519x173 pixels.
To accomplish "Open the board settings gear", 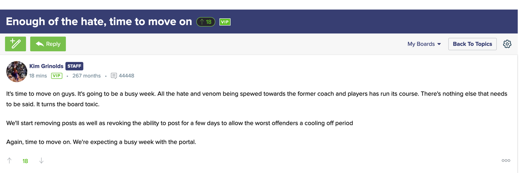I will pyautogui.click(x=507, y=44).
